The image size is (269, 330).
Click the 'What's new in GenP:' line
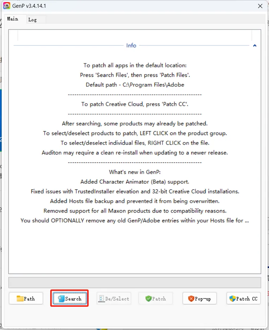135,172
